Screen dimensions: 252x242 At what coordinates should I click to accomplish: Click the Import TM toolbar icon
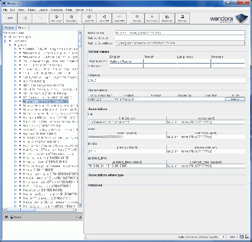pyautogui.click(x=90, y=18)
